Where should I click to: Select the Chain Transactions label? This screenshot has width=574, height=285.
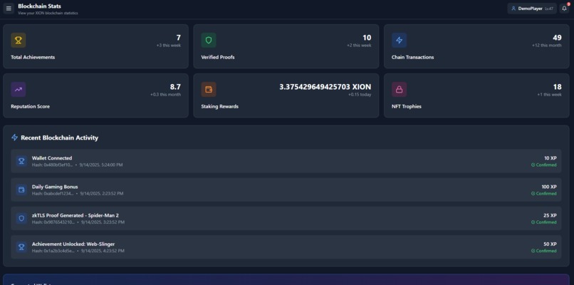(412, 57)
